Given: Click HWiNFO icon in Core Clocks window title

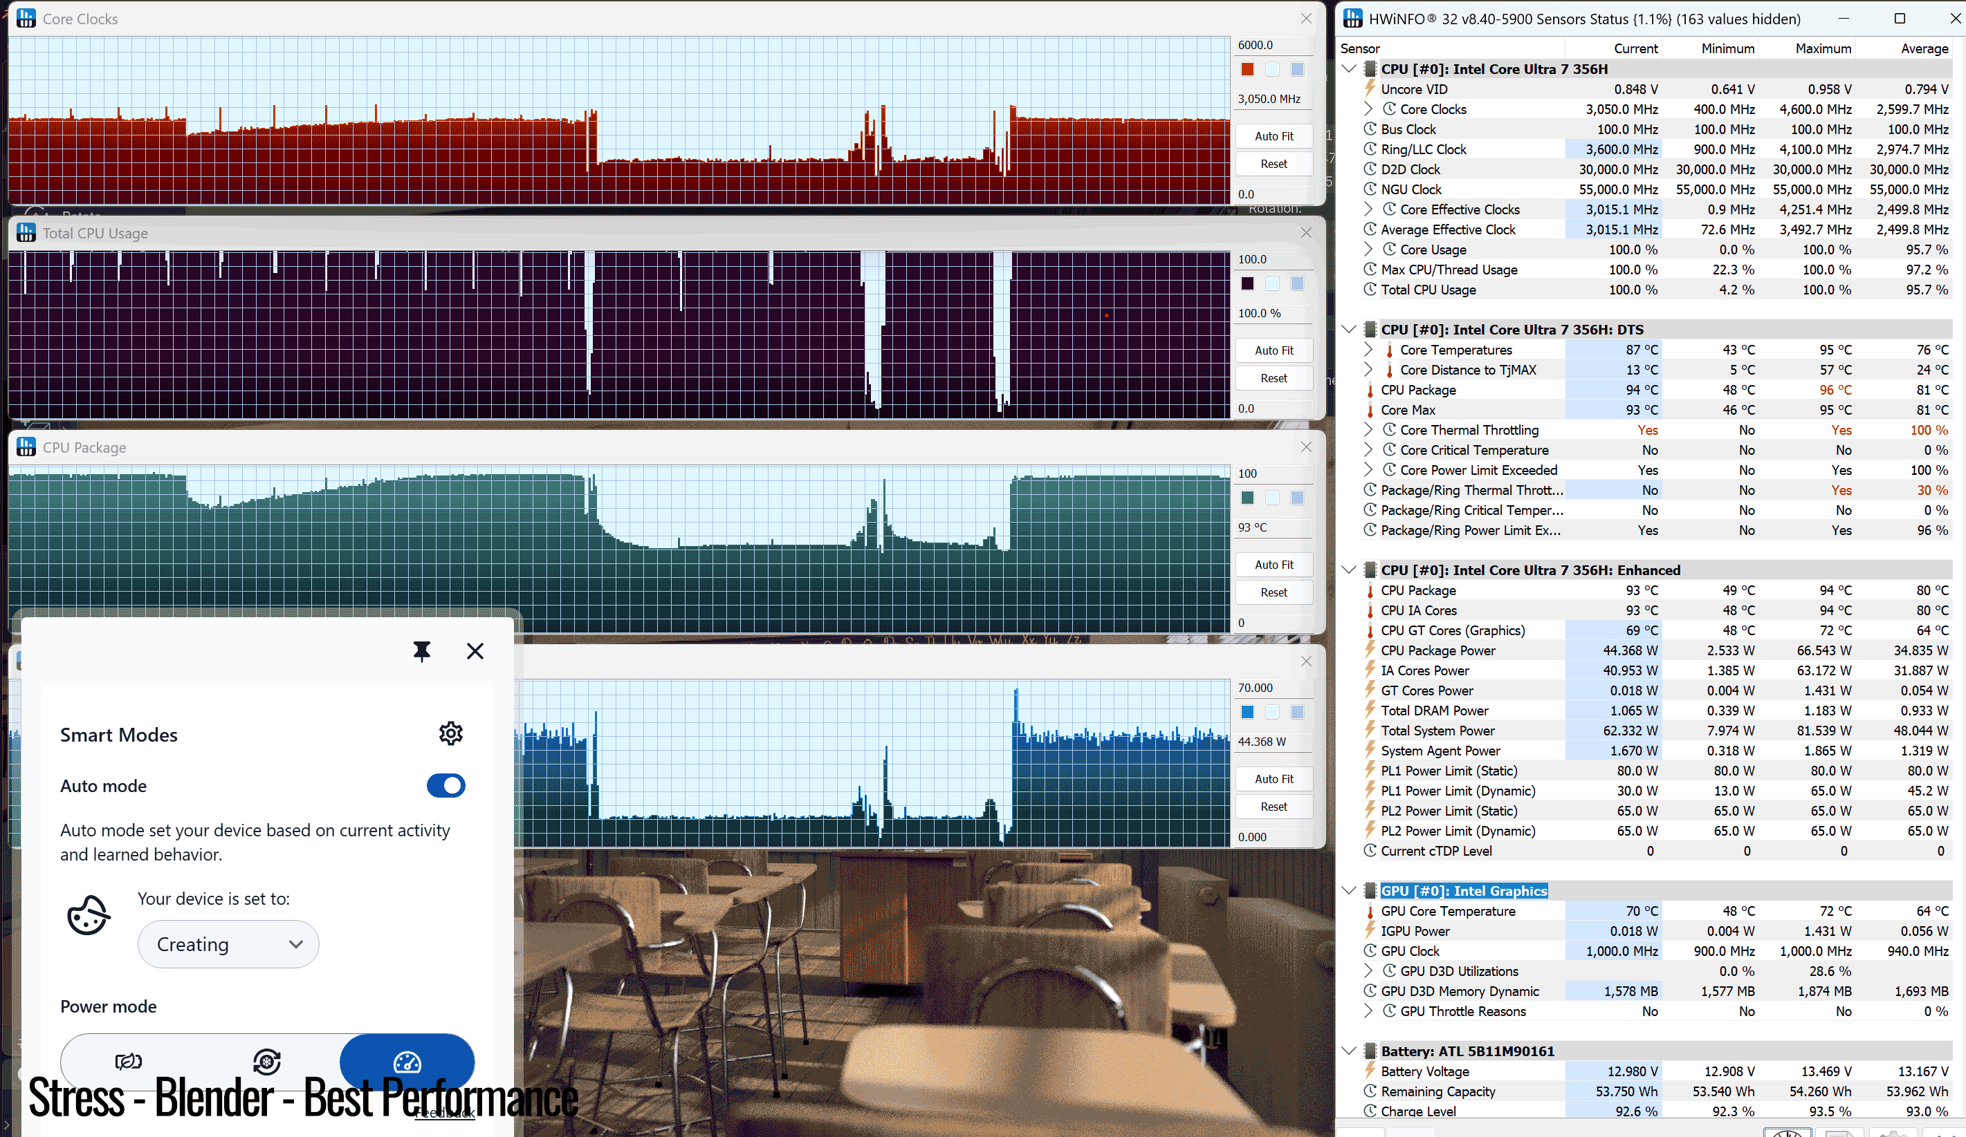Looking at the screenshot, I should click(x=26, y=18).
